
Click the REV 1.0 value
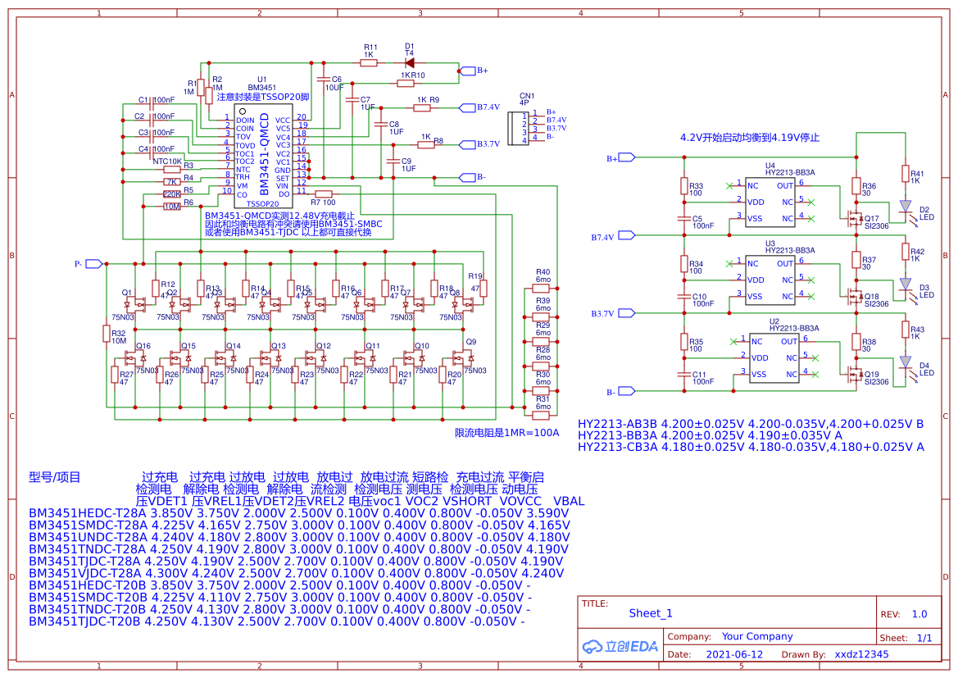tap(919, 614)
